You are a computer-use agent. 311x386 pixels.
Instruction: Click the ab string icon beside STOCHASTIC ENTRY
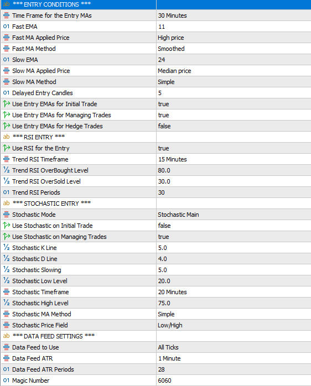pyautogui.click(x=7, y=204)
